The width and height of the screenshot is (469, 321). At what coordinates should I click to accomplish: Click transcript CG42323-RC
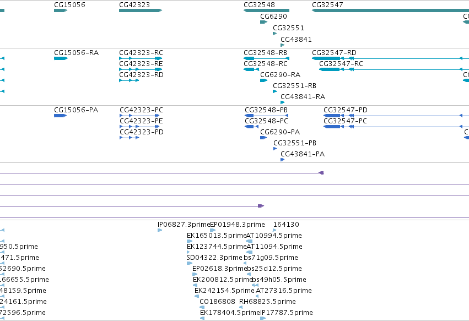click(x=141, y=53)
